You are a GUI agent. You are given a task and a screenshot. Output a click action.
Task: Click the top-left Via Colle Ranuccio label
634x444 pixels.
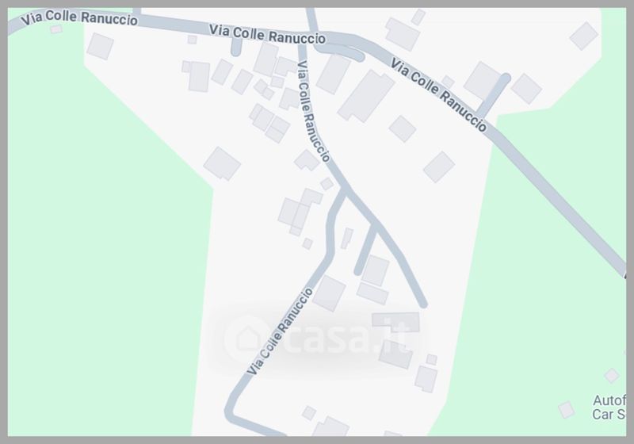(x=79, y=17)
